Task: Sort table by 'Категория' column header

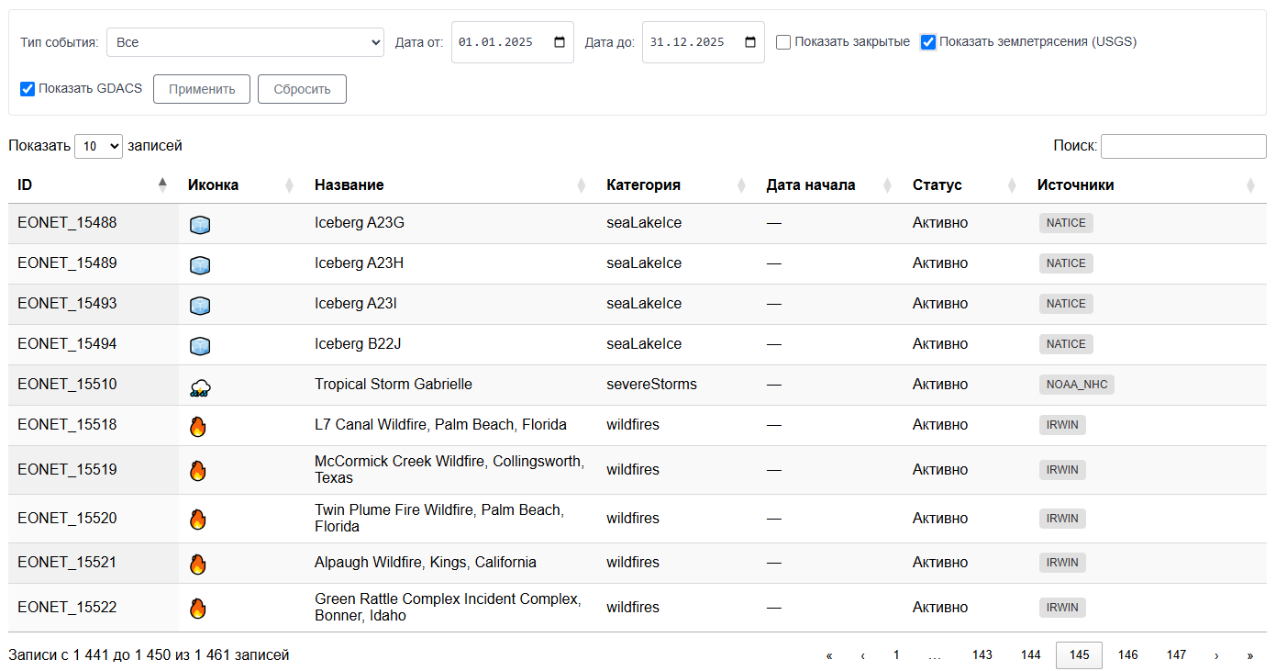Action: tap(643, 185)
